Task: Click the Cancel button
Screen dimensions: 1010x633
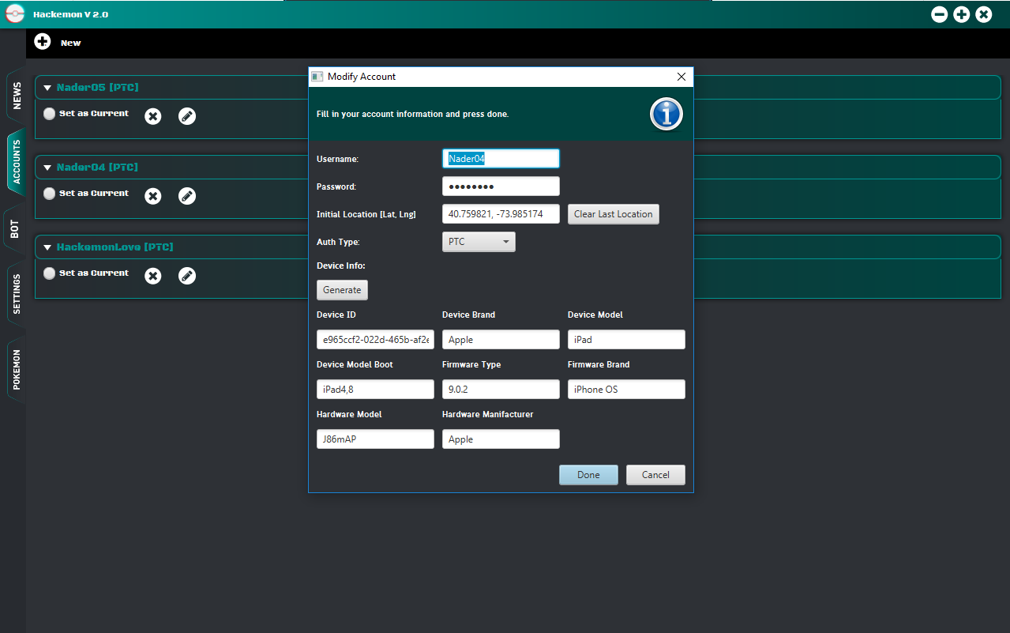Action: point(655,475)
